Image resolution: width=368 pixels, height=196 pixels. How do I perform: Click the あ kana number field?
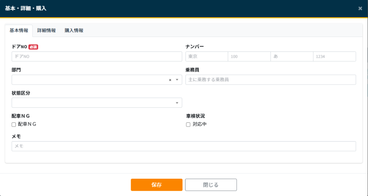tap(292, 57)
